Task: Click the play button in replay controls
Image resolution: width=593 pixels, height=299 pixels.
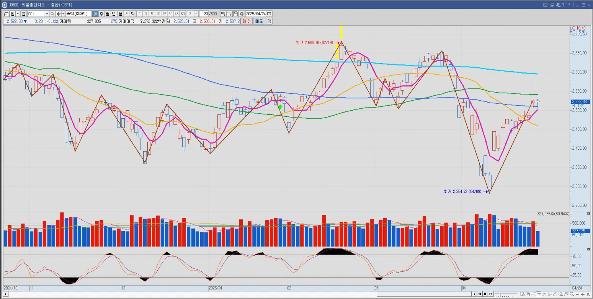Action: (x=474, y=294)
